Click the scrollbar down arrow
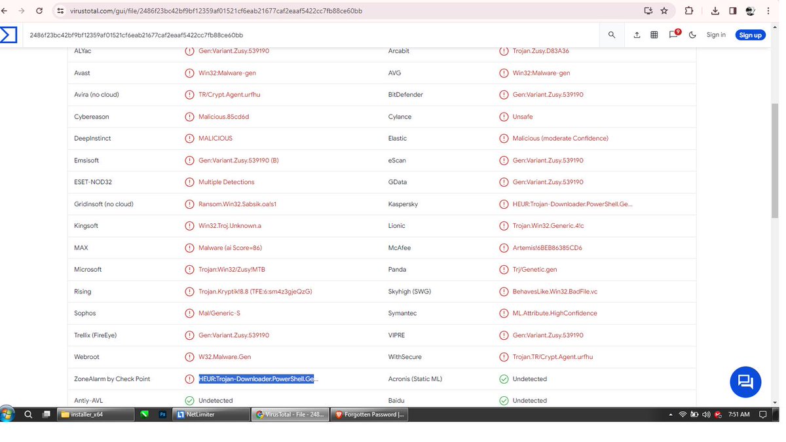Image resolution: width=786 pixels, height=442 pixels. tap(776, 401)
